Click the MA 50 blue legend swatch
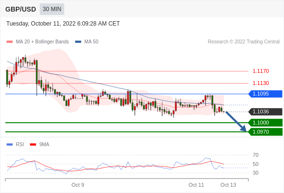The height and width of the screenshot is (193, 284). tap(78, 42)
